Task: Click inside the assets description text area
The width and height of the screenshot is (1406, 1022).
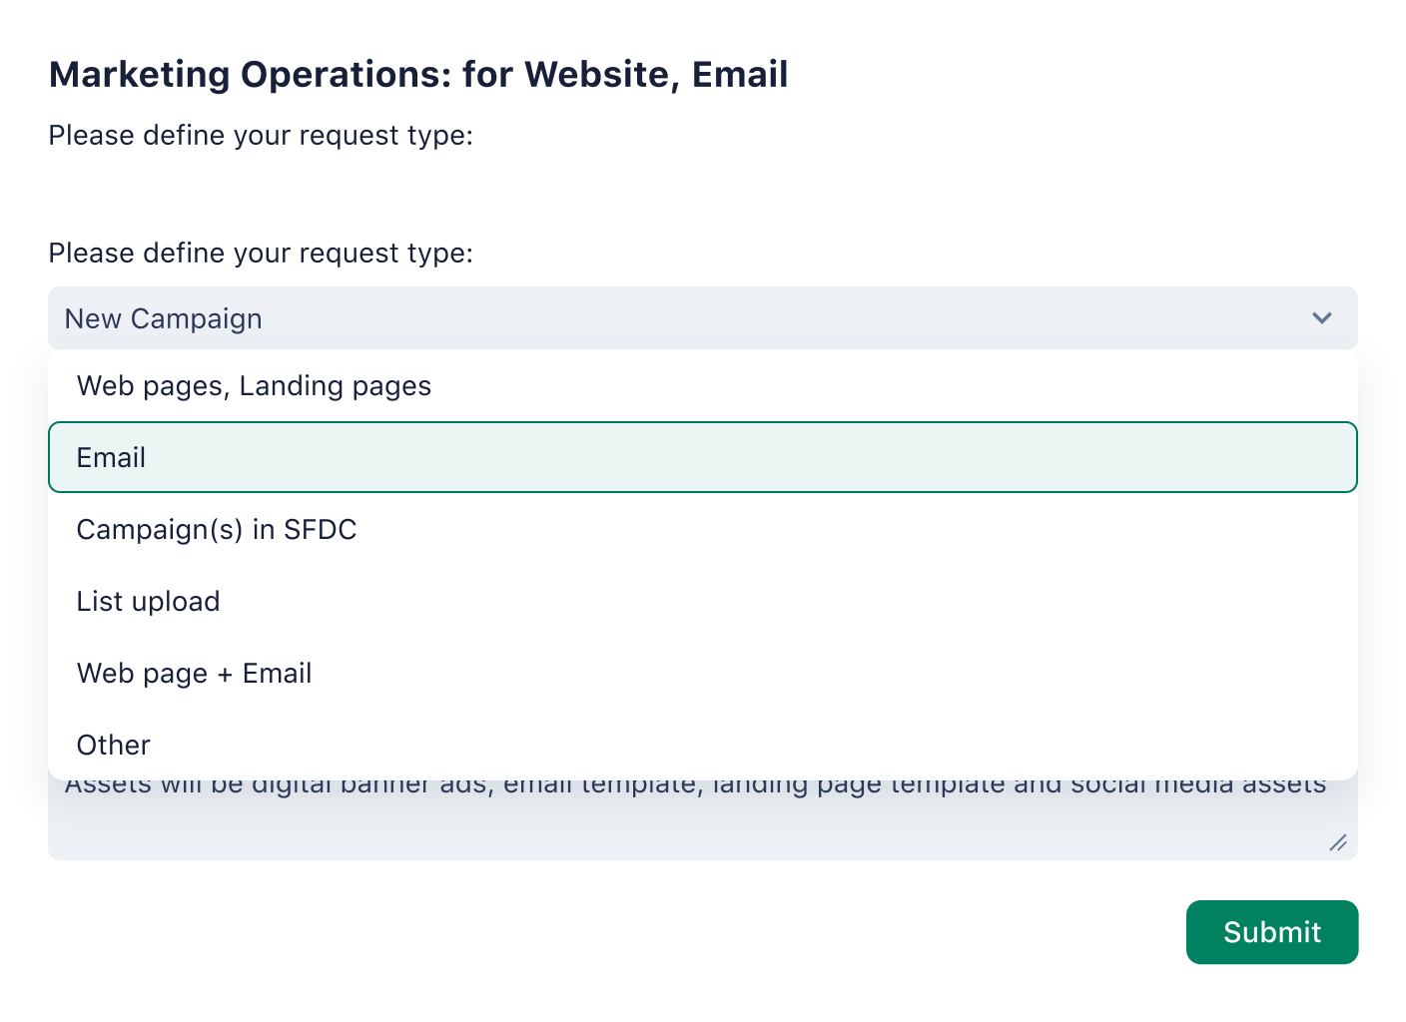Action: [x=699, y=813]
